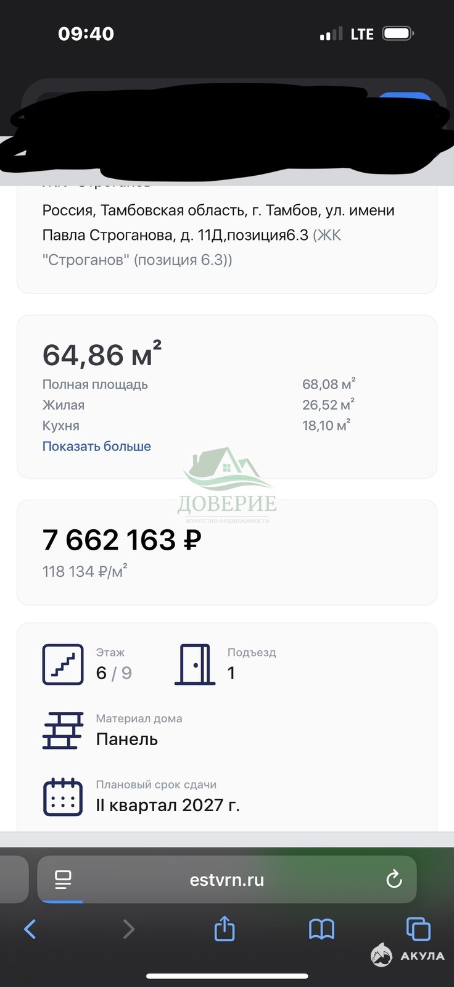Open the Safari bookmarks book icon
Viewport: 454px width, 987px height.
coord(321,928)
